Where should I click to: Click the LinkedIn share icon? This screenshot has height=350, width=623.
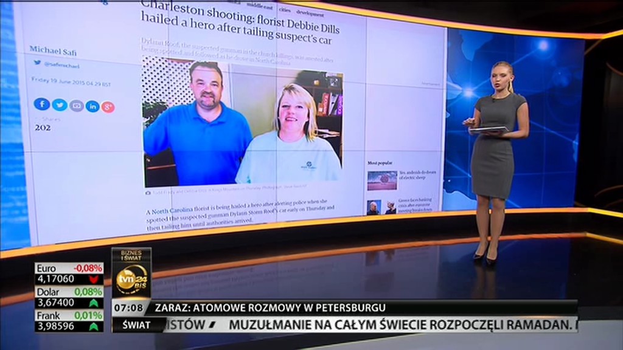[92, 106]
